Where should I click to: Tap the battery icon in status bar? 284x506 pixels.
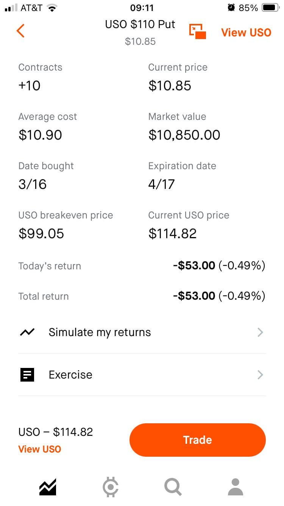pyautogui.click(x=270, y=8)
